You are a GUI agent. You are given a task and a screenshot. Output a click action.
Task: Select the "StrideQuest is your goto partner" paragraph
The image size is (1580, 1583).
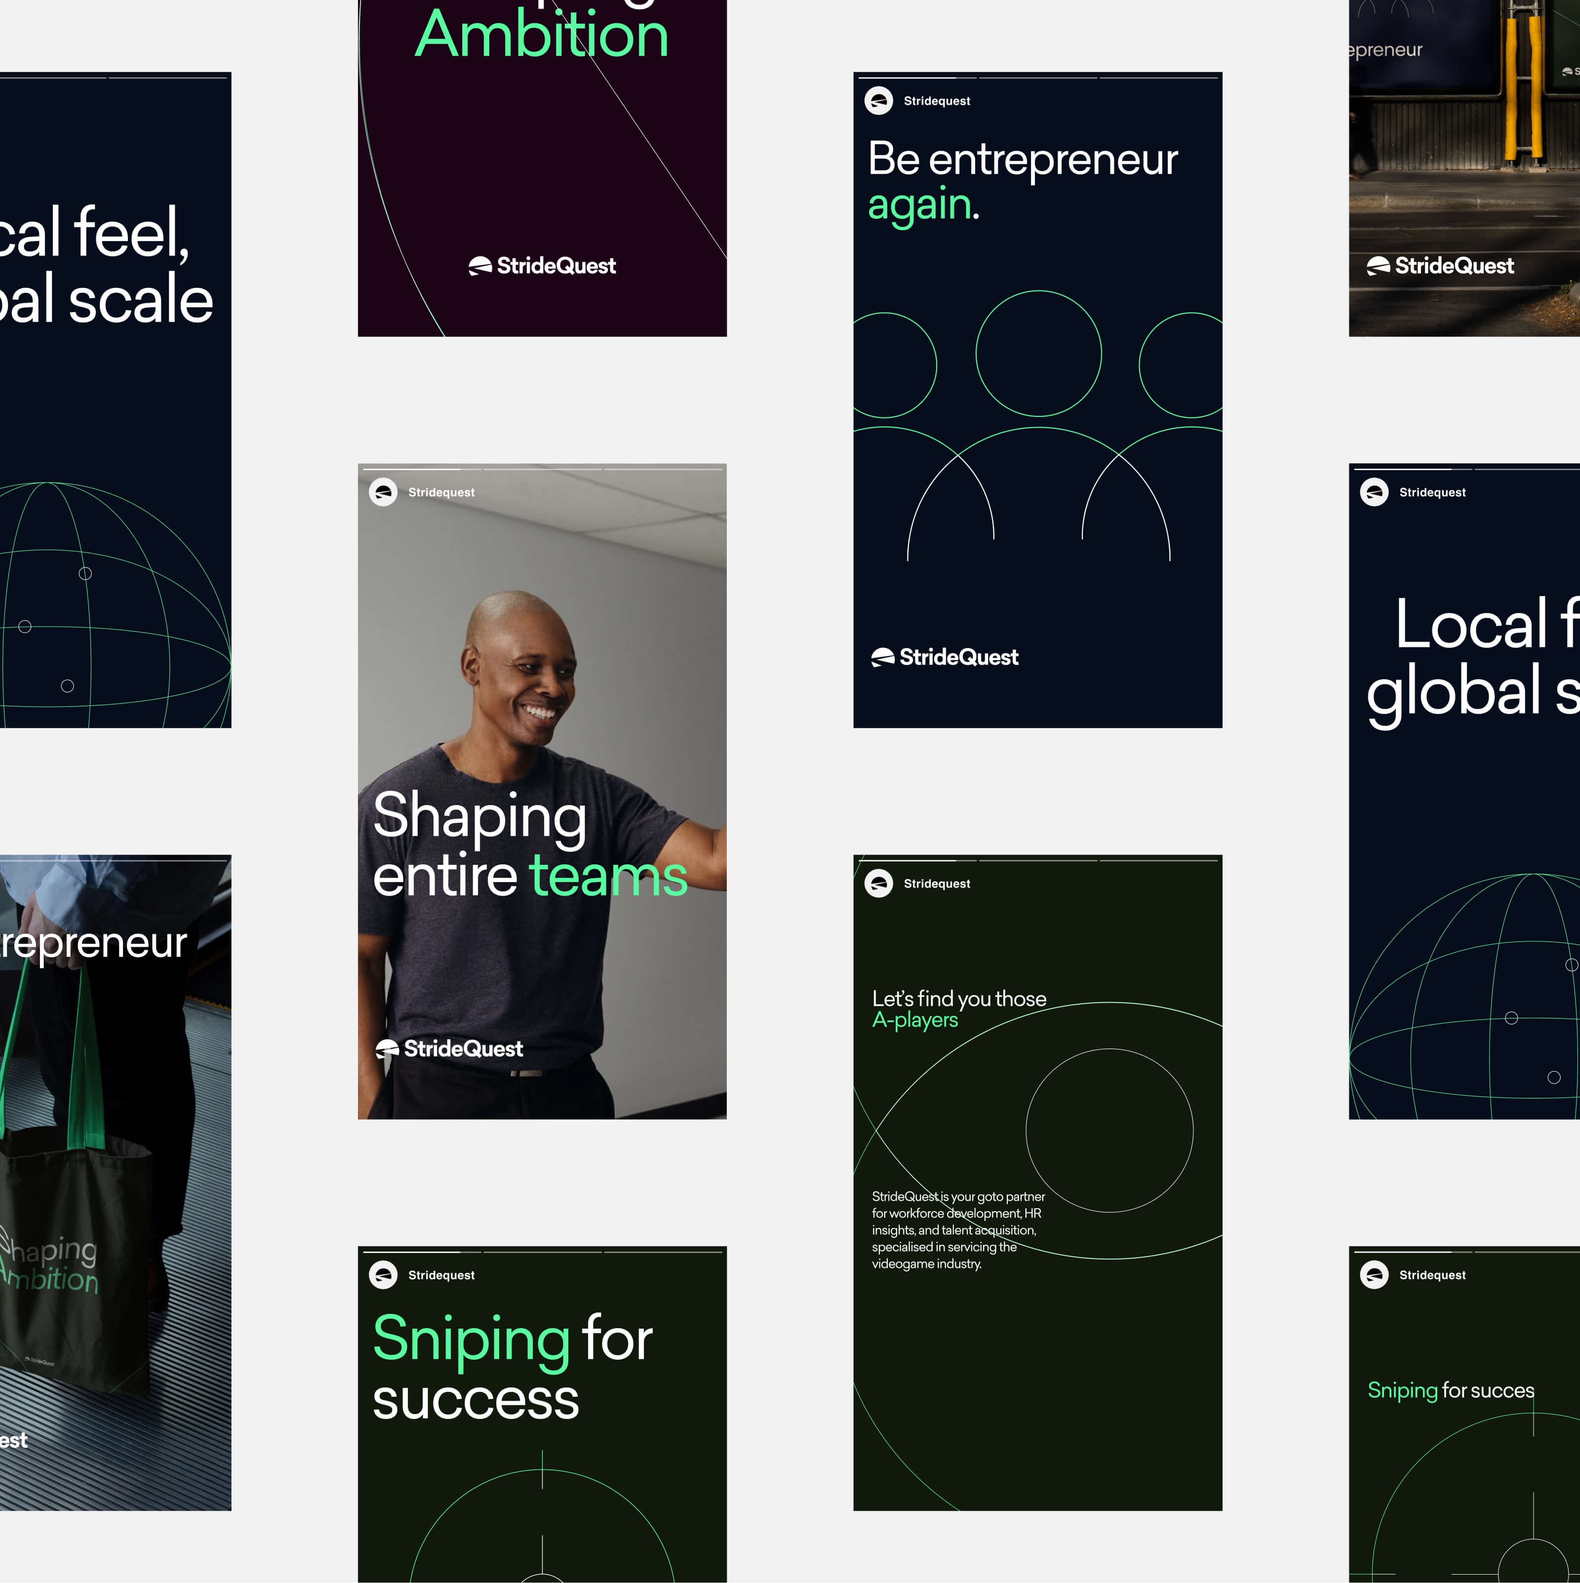[958, 1230]
